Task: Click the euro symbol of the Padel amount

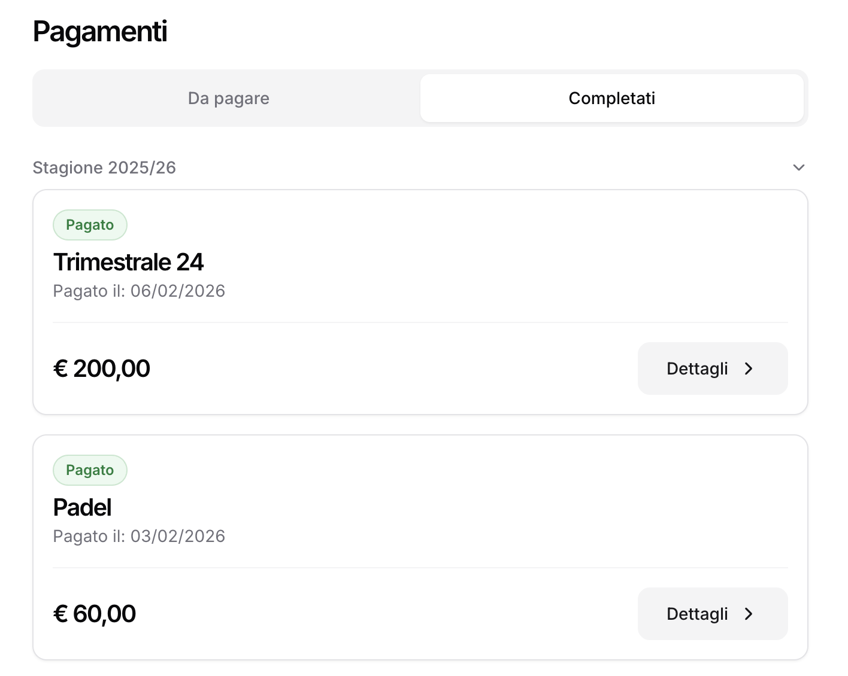Action: (60, 614)
